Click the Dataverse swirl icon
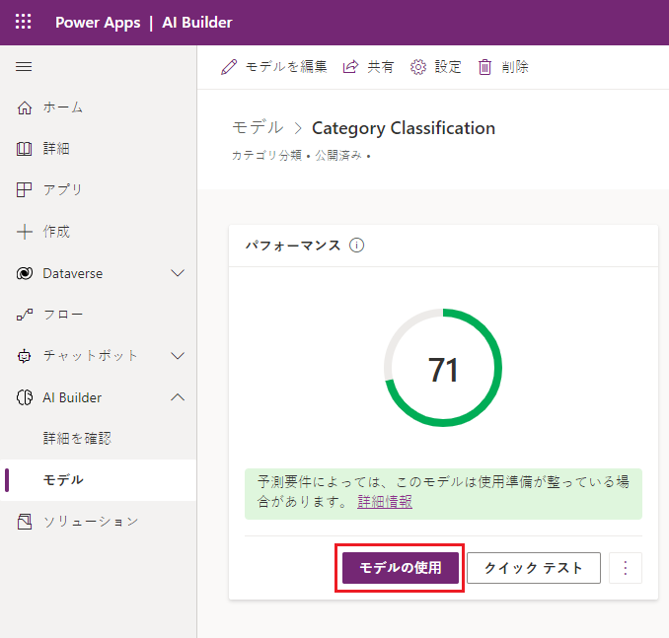The width and height of the screenshot is (669, 638). click(25, 273)
